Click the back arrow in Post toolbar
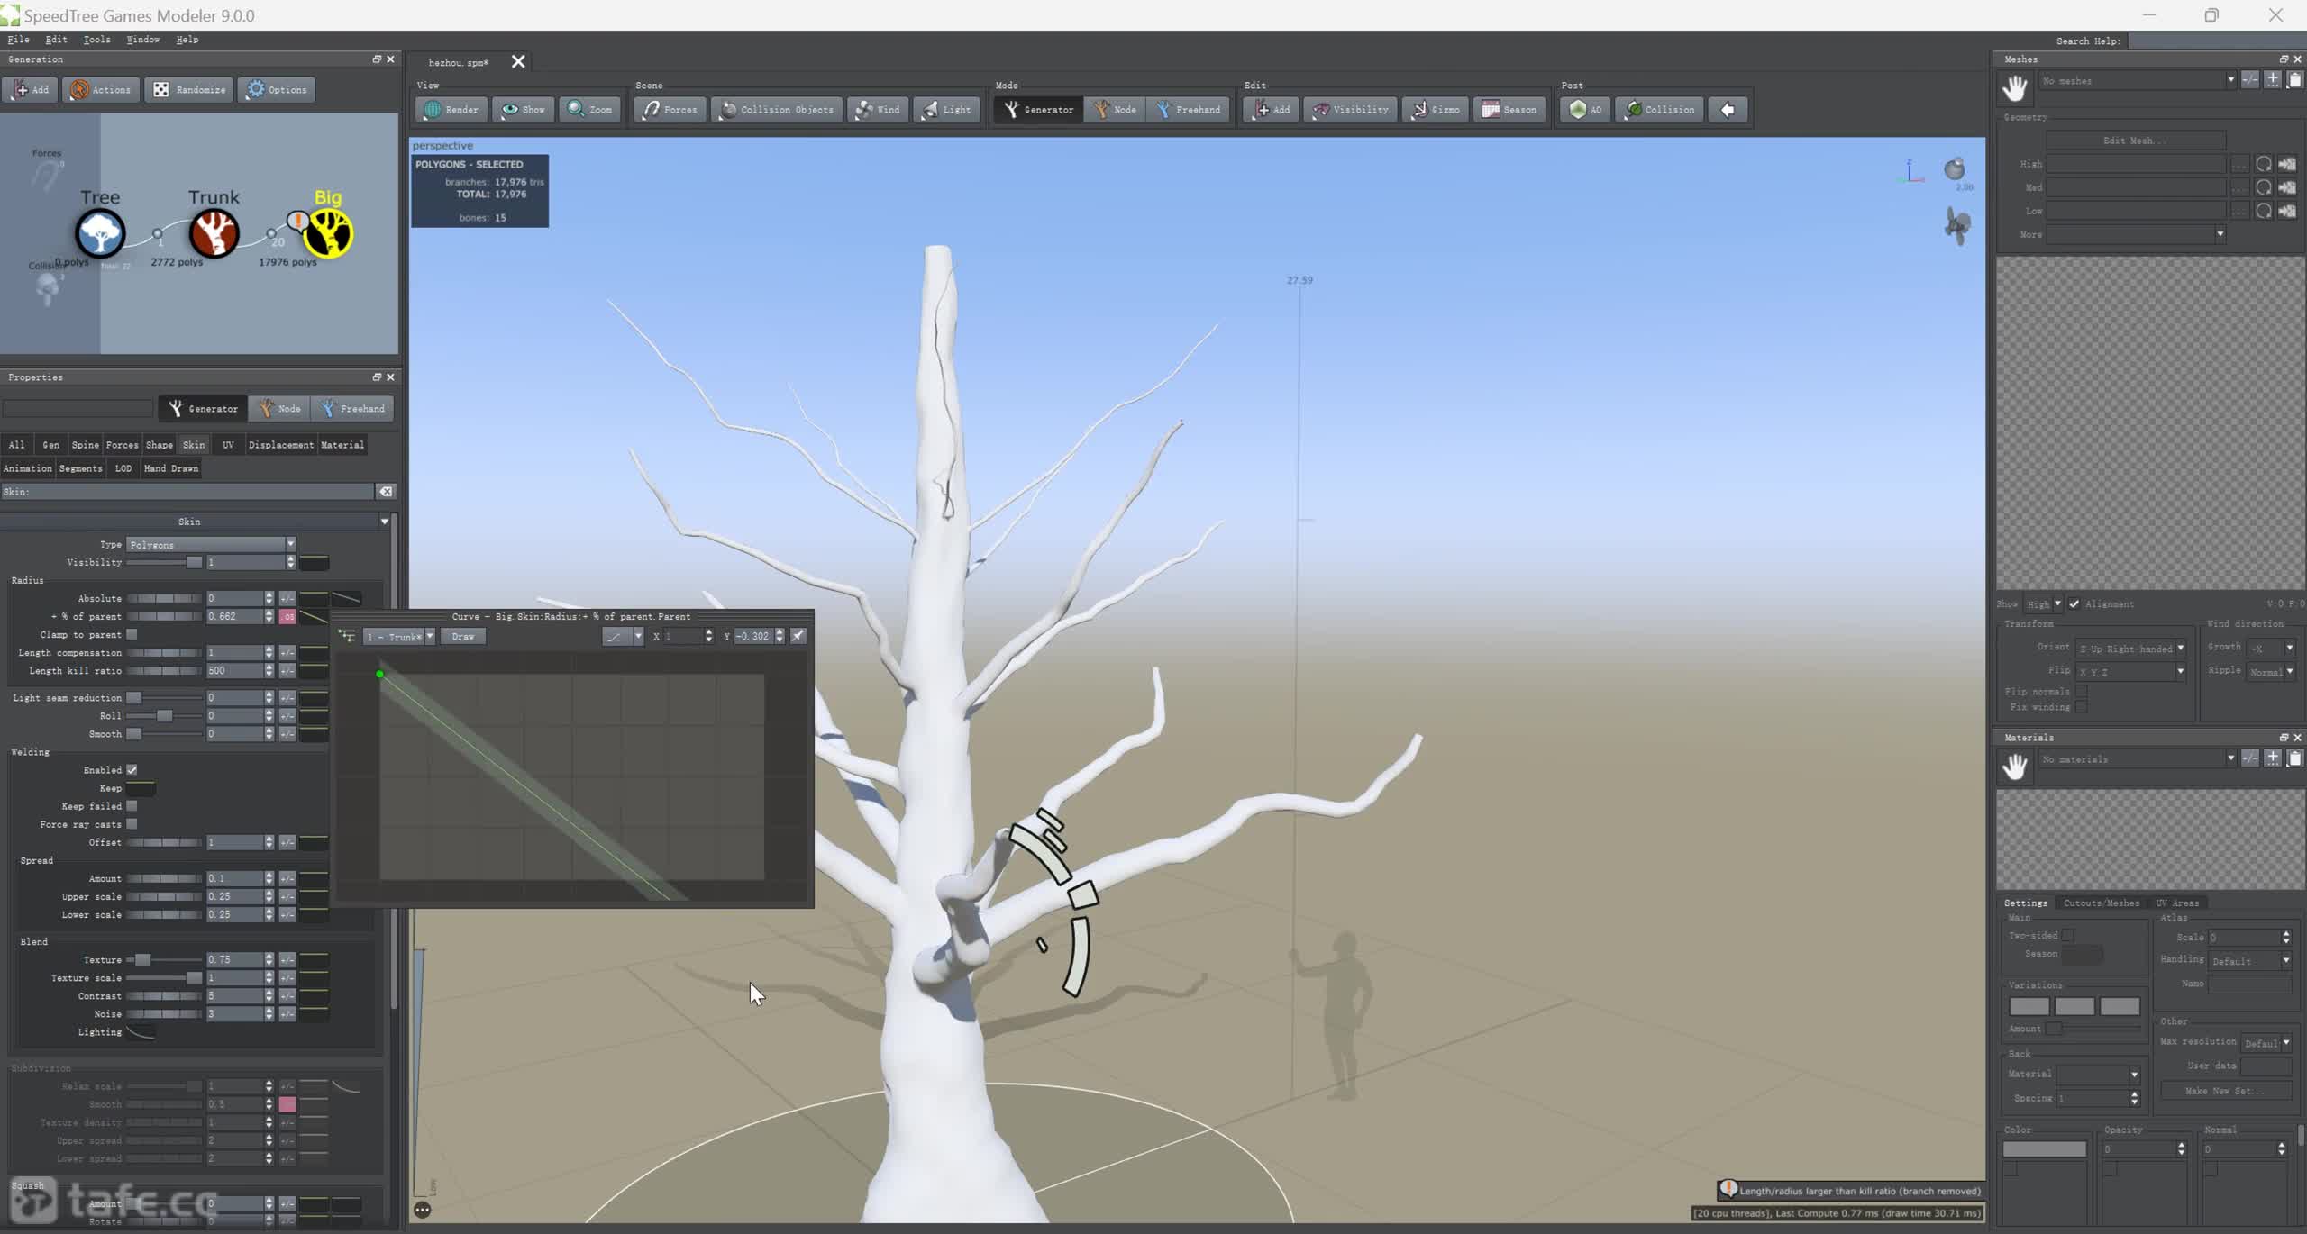This screenshot has width=2307, height=1234. click(1728, 110)
